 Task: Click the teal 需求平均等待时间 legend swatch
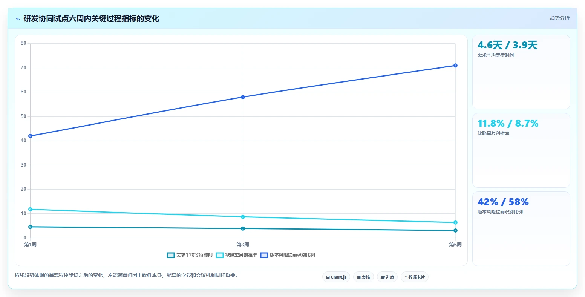point(171,255)
